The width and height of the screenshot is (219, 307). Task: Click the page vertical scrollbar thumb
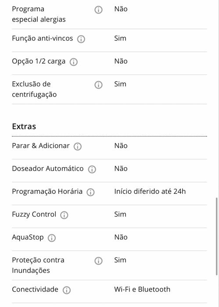[x=217, y=236]
